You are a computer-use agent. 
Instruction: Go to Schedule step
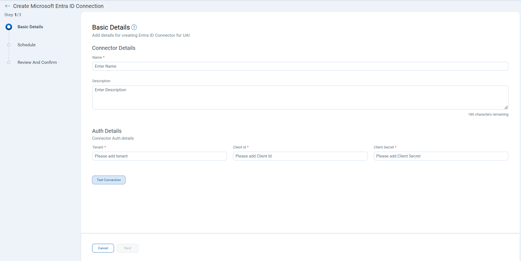(x=27, y=45)
